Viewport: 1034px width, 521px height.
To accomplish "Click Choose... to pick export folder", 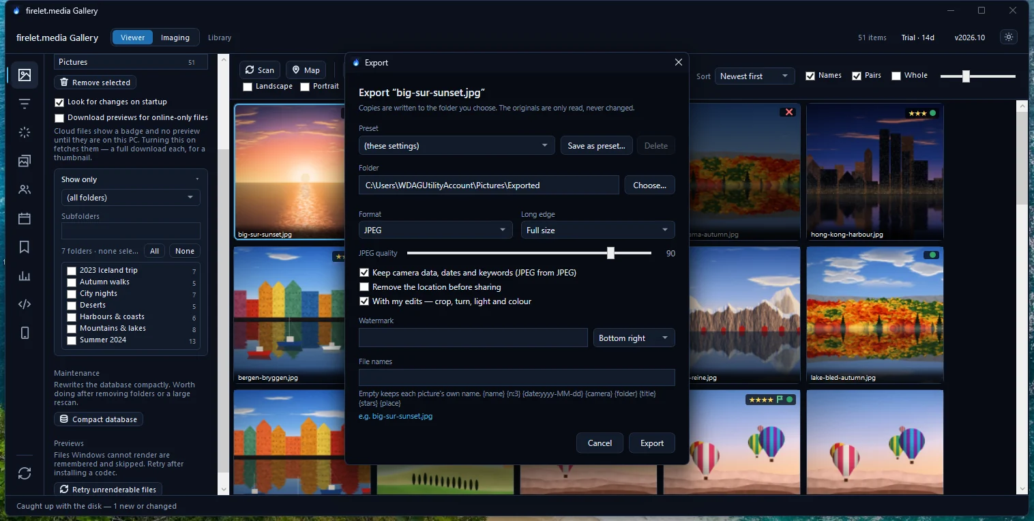I will tap(649, 185).
